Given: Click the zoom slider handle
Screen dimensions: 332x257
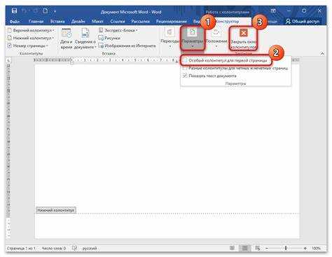Looking at the screenshot, I should pyautogui.click(x=286, y=248).
